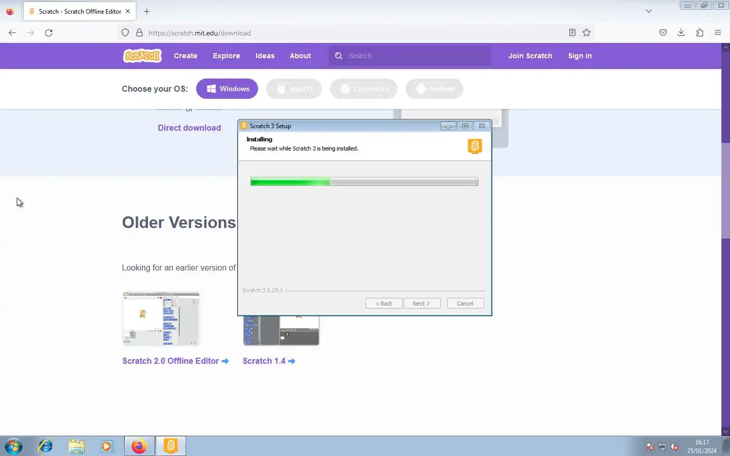Screen dimensions: 730x456
Task: Click the Direct download link
Action: pyautogui.click(x=189, y=128)
